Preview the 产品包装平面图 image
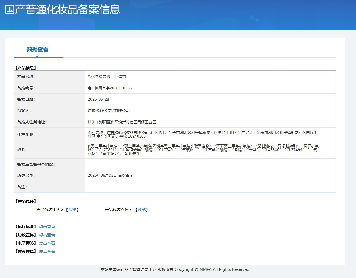This screenshot has height=278, width=356. tap(72, 210)
